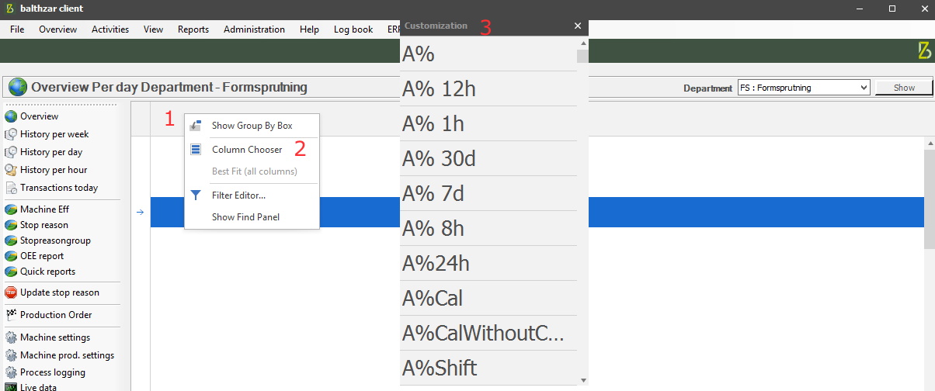Open Stopreasongroup report icon
The image size is (935, 391).
click(x=11, y=240)
